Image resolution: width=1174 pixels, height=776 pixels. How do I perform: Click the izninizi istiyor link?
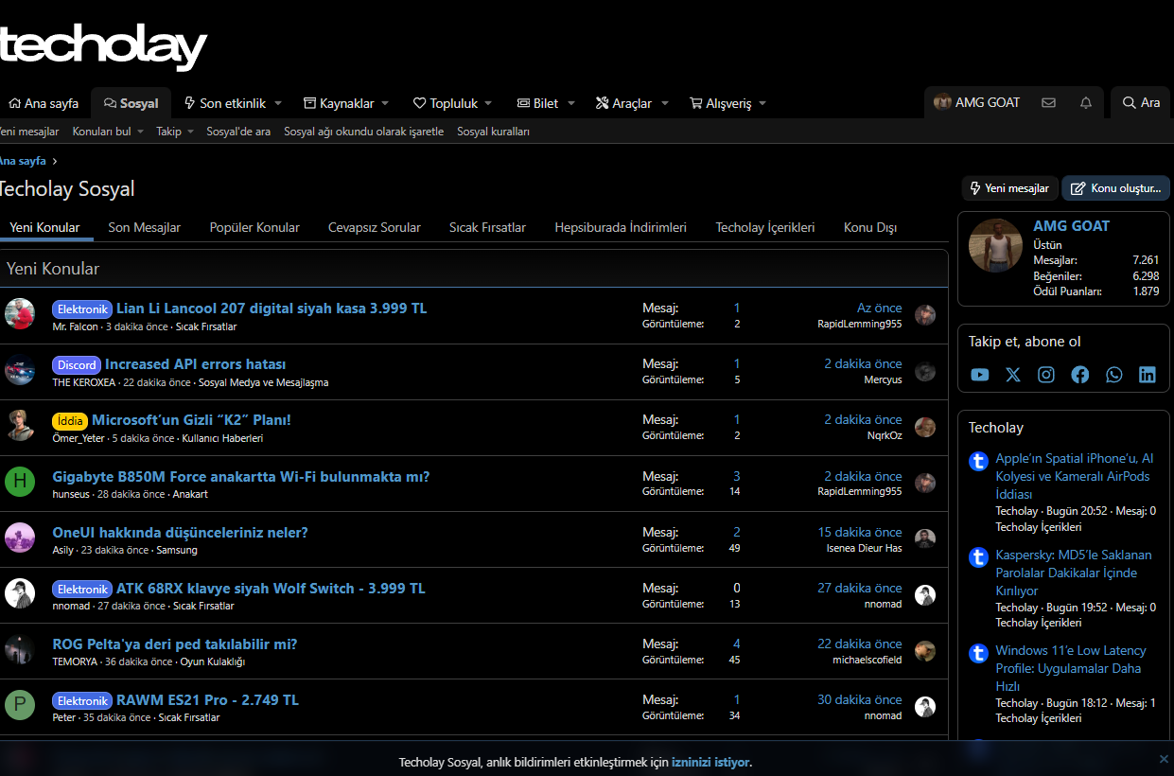click(x=710, y=762)
